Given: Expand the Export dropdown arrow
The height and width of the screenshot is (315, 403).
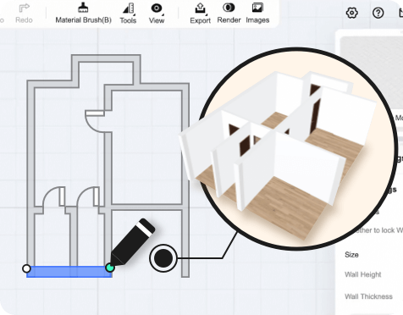Looking at the screenshot, I should tap(207, 14).
